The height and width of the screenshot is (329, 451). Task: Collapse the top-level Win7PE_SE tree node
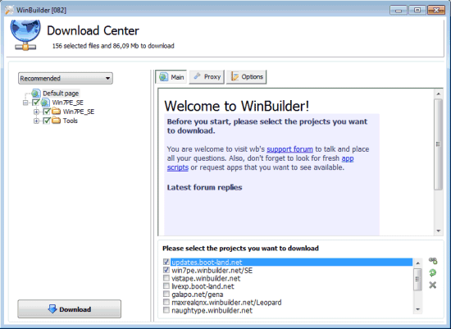pos(25,103)
